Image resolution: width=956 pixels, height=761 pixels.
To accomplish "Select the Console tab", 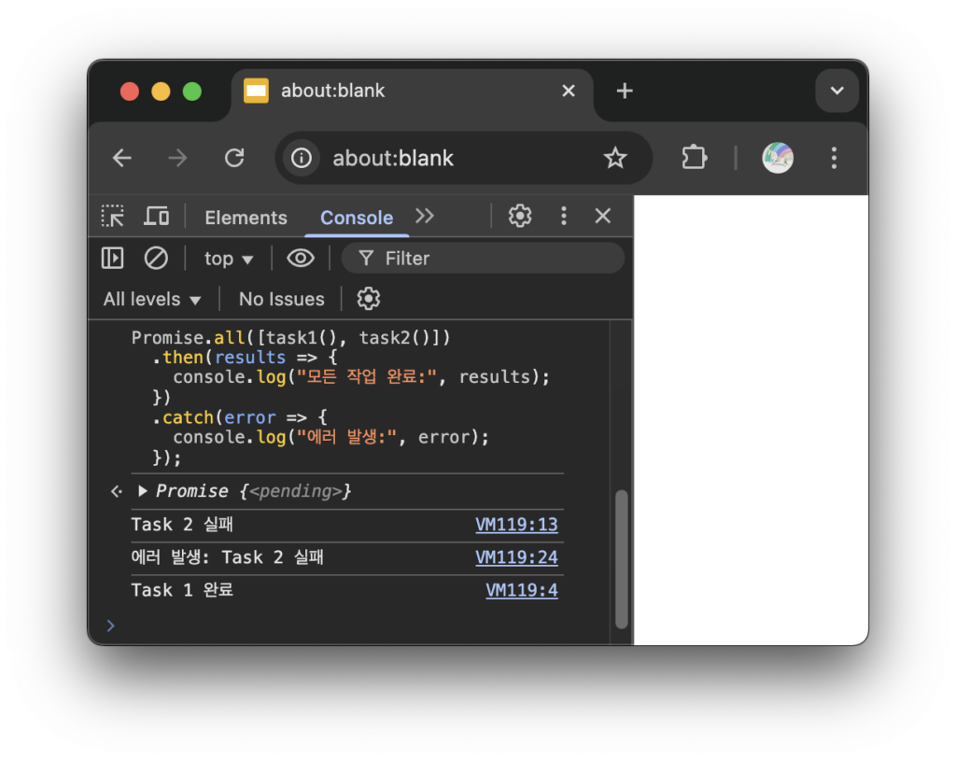I will (x=357, y=218).
